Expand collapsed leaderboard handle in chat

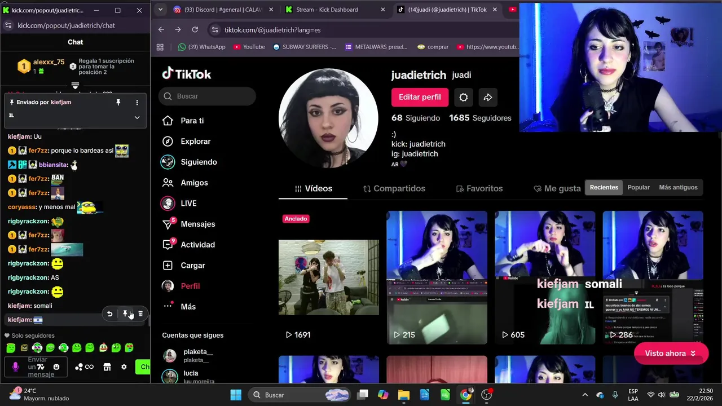[75, 86]
